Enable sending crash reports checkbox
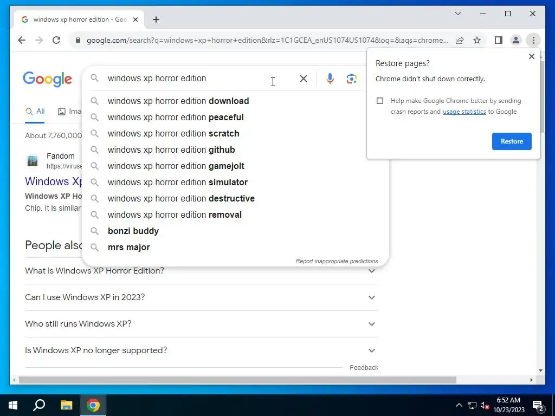Image resolution: width=555 pixels, height=416 pixels. click(380, 101)
